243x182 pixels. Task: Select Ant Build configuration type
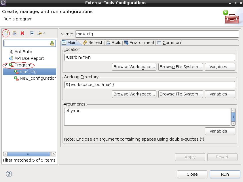click(23, 52)
